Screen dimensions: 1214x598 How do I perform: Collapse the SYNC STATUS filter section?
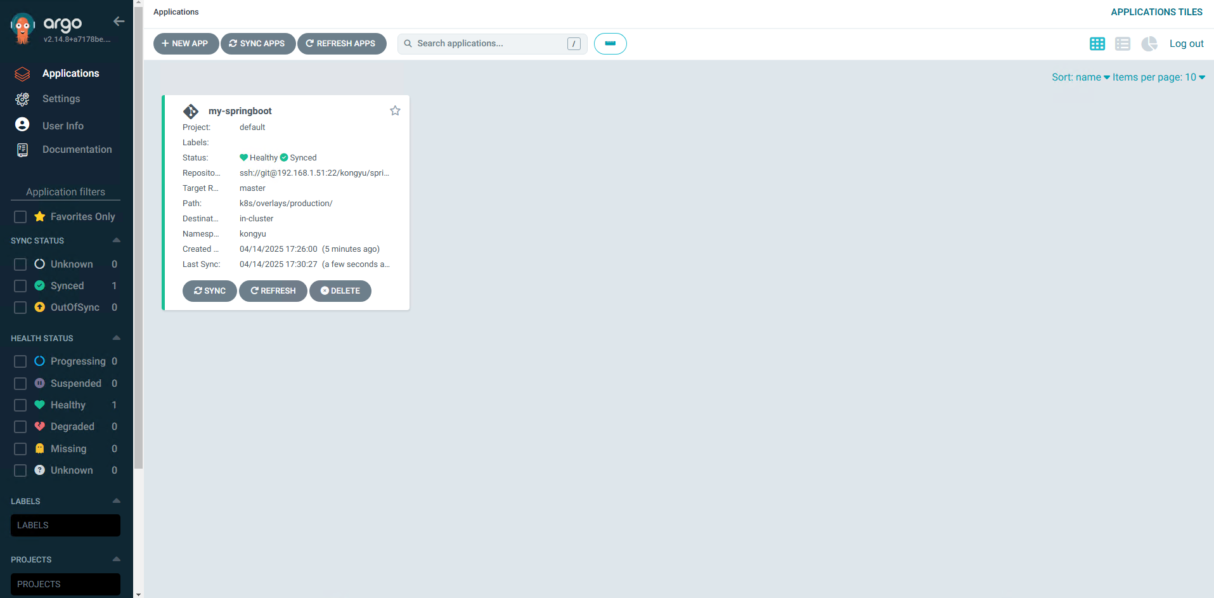coord(116,240)
